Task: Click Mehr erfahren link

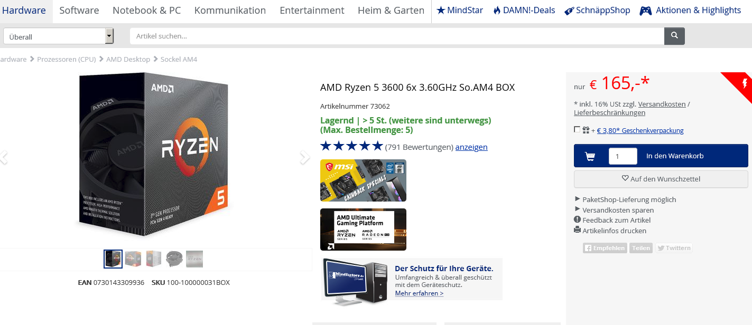Action: pyautogui.click(x=419, y=293)
